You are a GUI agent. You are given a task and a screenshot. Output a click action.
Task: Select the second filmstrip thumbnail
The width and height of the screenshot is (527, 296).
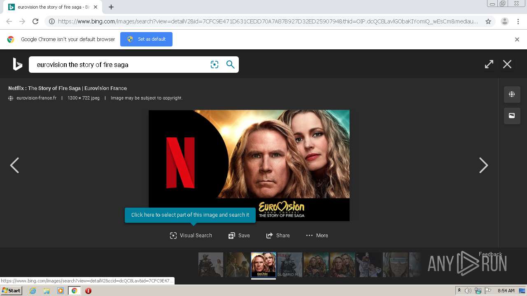(237, 264)
